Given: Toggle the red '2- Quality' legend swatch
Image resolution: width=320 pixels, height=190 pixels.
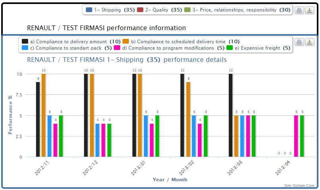Looking at the screenshot, I should 140,10.
